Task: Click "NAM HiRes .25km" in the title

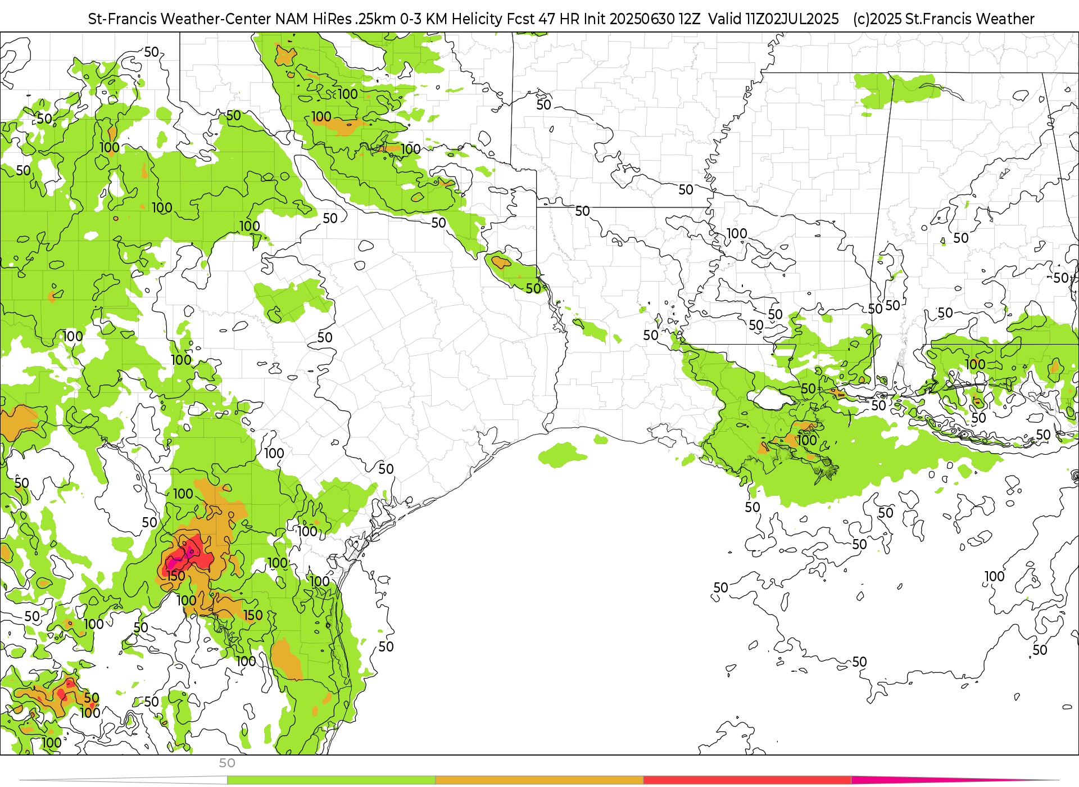Action: point(336,19)
